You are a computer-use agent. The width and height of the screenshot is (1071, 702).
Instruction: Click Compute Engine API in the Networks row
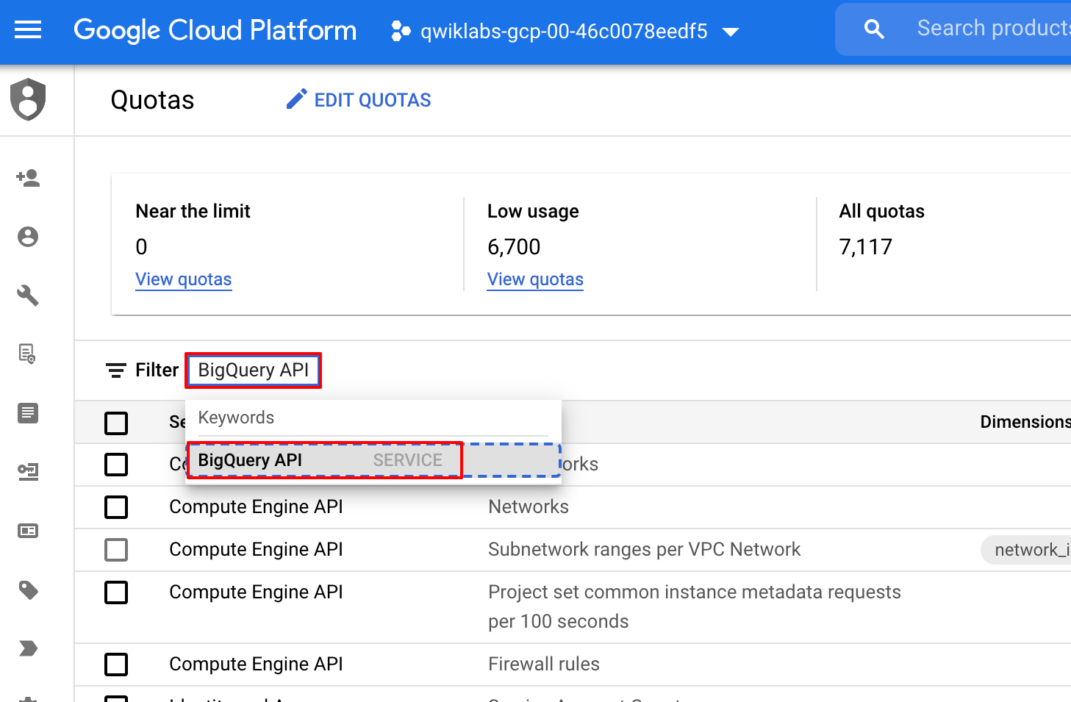click(256, 506)
